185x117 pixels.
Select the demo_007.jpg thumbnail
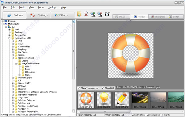point(158,100)
